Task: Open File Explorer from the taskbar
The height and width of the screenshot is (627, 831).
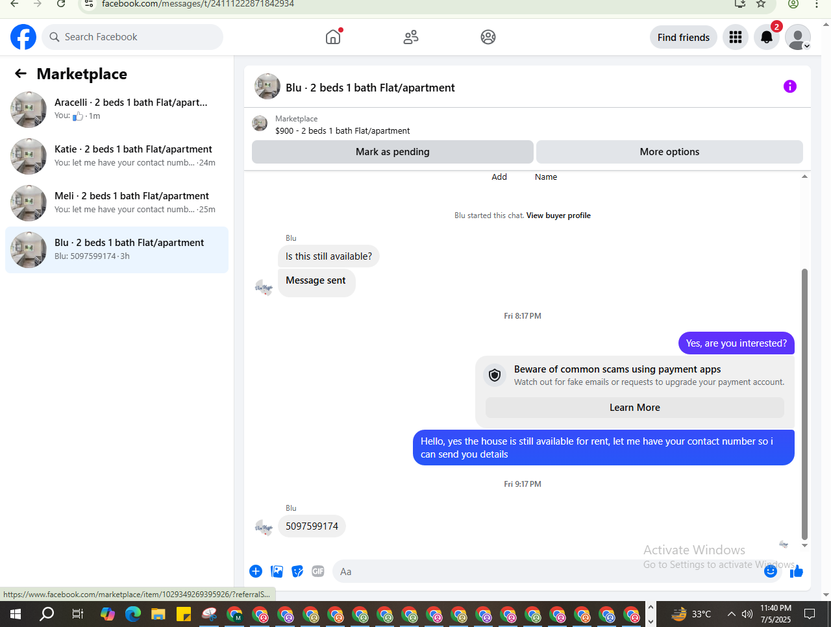Action: pyautogui.click(x=158, y=614)
